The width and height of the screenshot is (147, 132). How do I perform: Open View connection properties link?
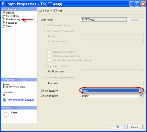tap(21, 100)
